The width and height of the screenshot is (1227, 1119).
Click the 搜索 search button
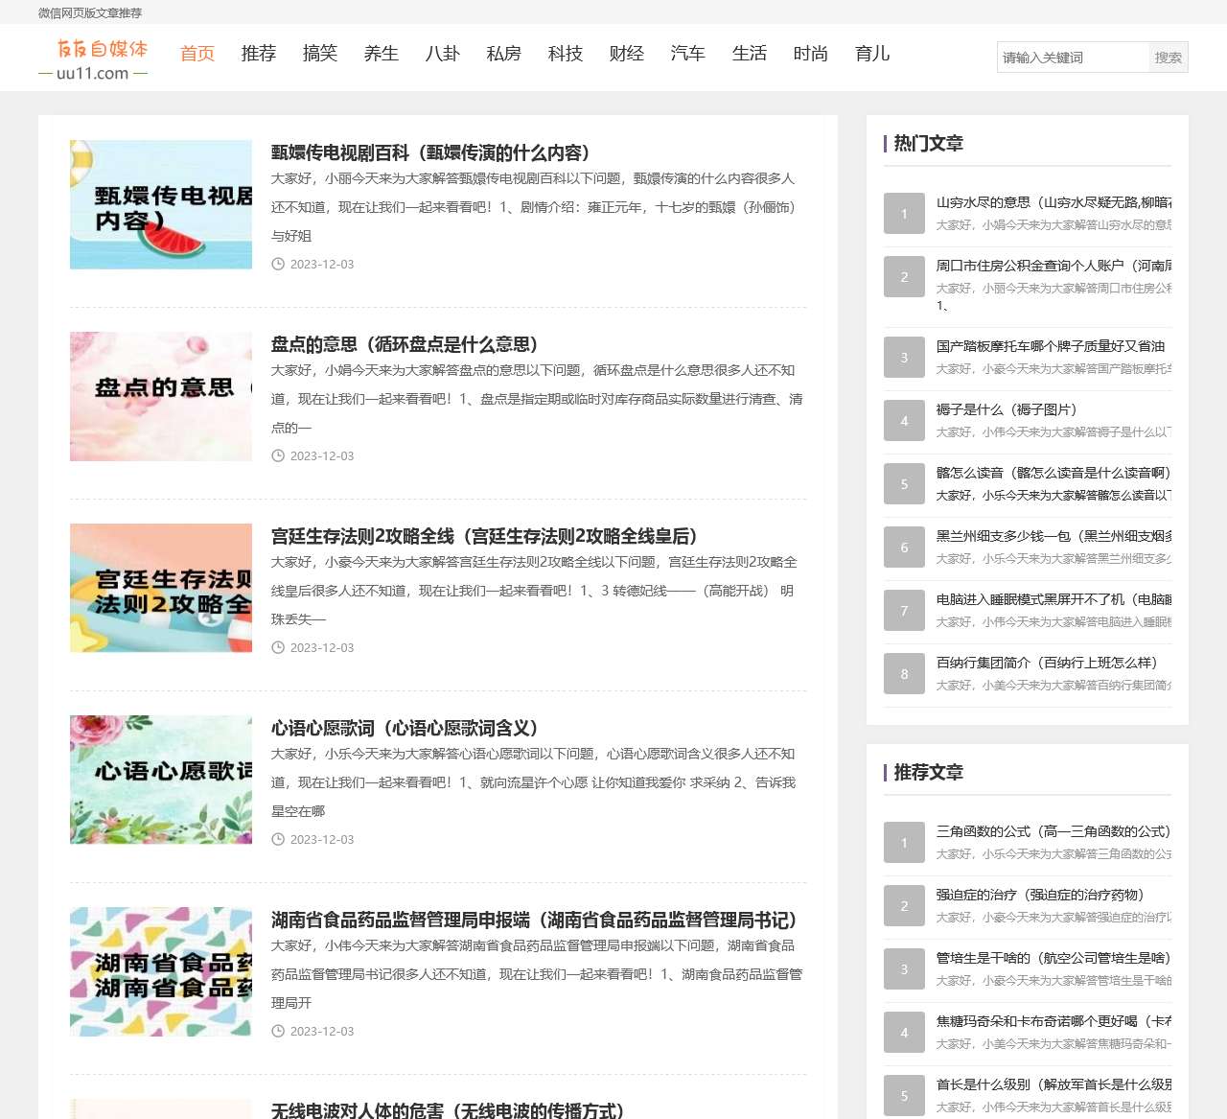coord(1169,58)
